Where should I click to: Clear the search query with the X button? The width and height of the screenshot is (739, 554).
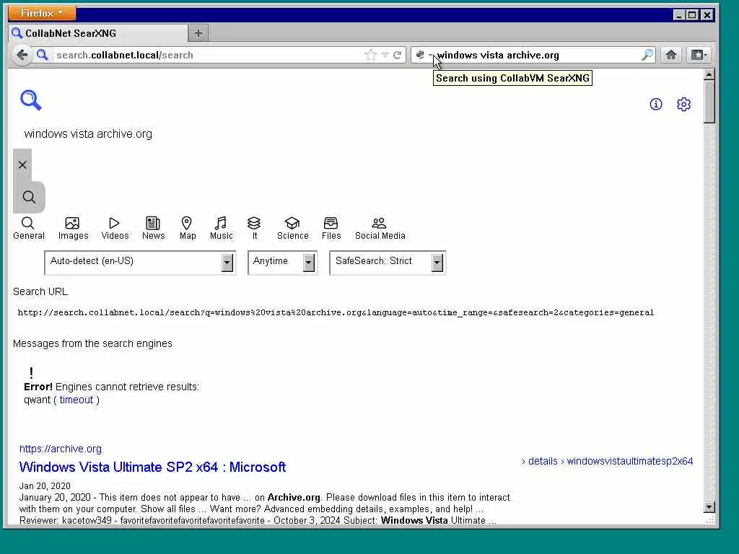22,165
